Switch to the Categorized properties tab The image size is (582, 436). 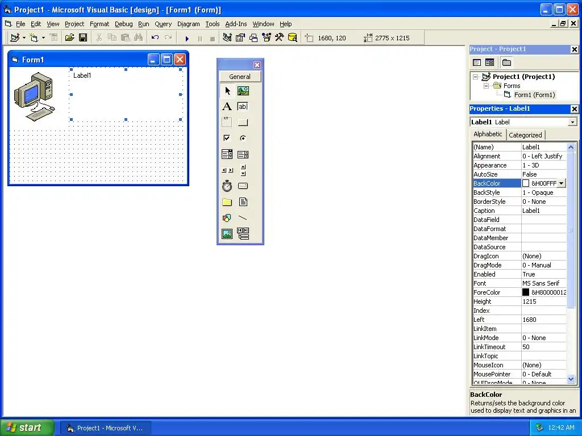pyautogui.click(x=525, y=135)
